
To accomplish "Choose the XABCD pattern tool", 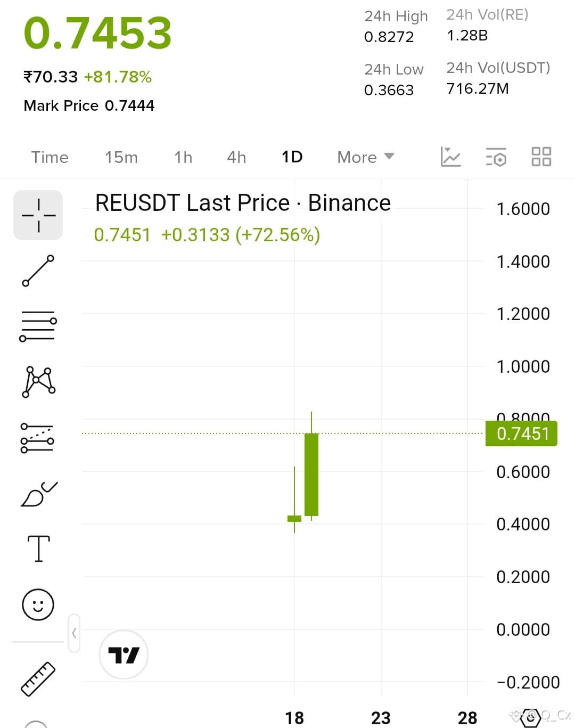I will tap(38, 382).
